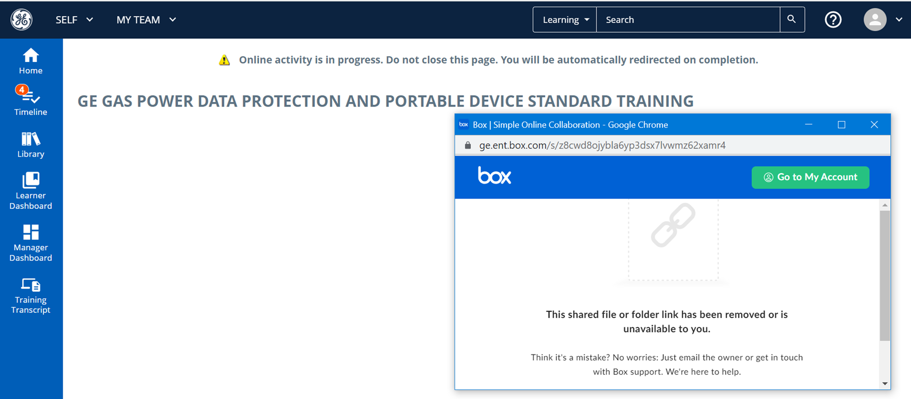The height and width of the screenshot is (399, 911).
Task: Click the 'Online activity is in progress' notice
Action: pyautogui.click(x=498, y=60)
